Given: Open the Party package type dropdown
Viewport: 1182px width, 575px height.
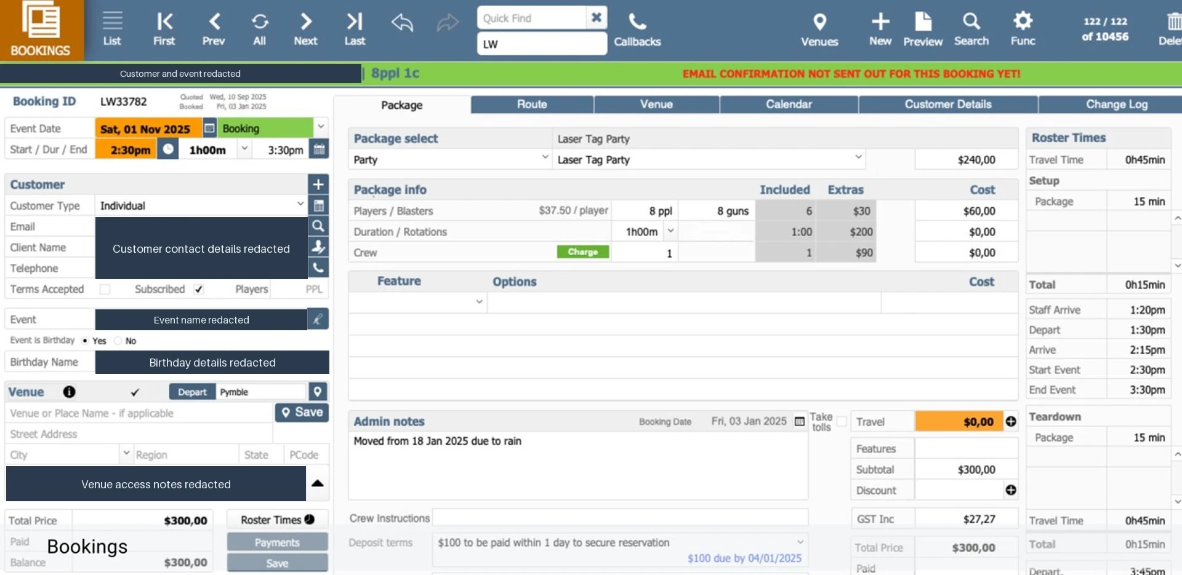Looking at the screenshot, I should 545,158.
